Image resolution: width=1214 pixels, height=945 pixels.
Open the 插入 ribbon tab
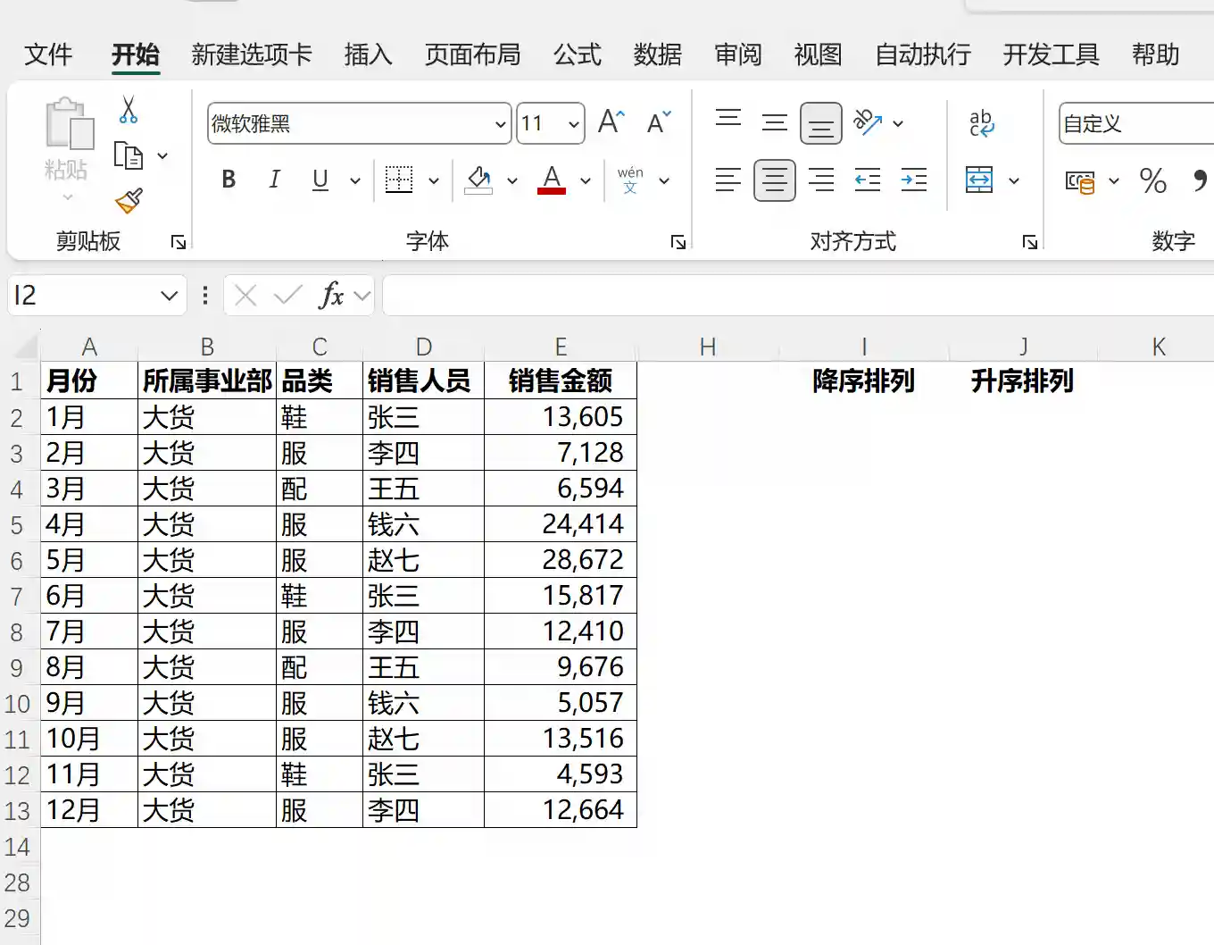(x=368, y=54)
